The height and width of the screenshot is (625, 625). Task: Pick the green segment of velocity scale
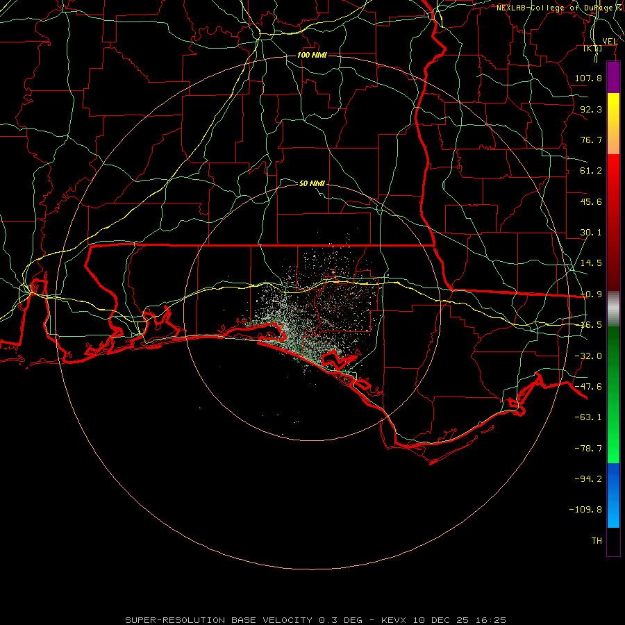pyautogui.click(x=613, y=394)
